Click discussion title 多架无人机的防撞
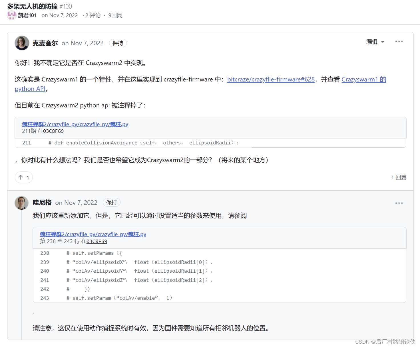Screen dimensions: 420x347 pyautogui.click(x=32, y=6)
